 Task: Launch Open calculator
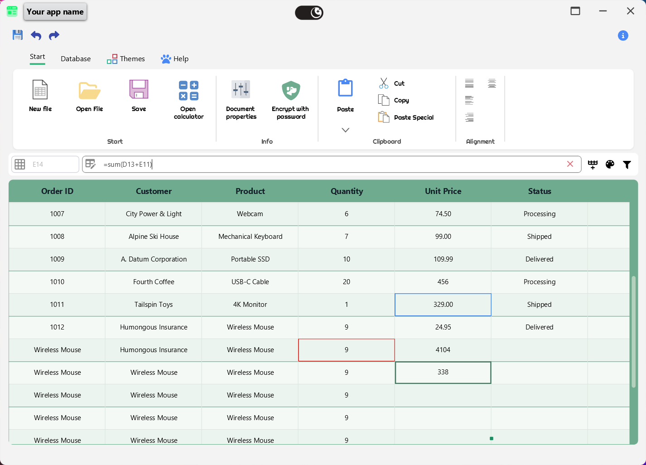[188, 100]
